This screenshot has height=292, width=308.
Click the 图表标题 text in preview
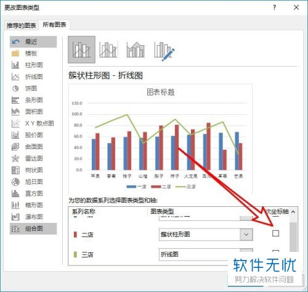[161, 92]
